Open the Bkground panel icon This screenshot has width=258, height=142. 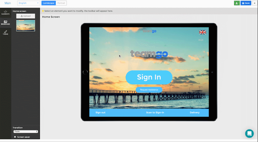(x=5, y=23)
